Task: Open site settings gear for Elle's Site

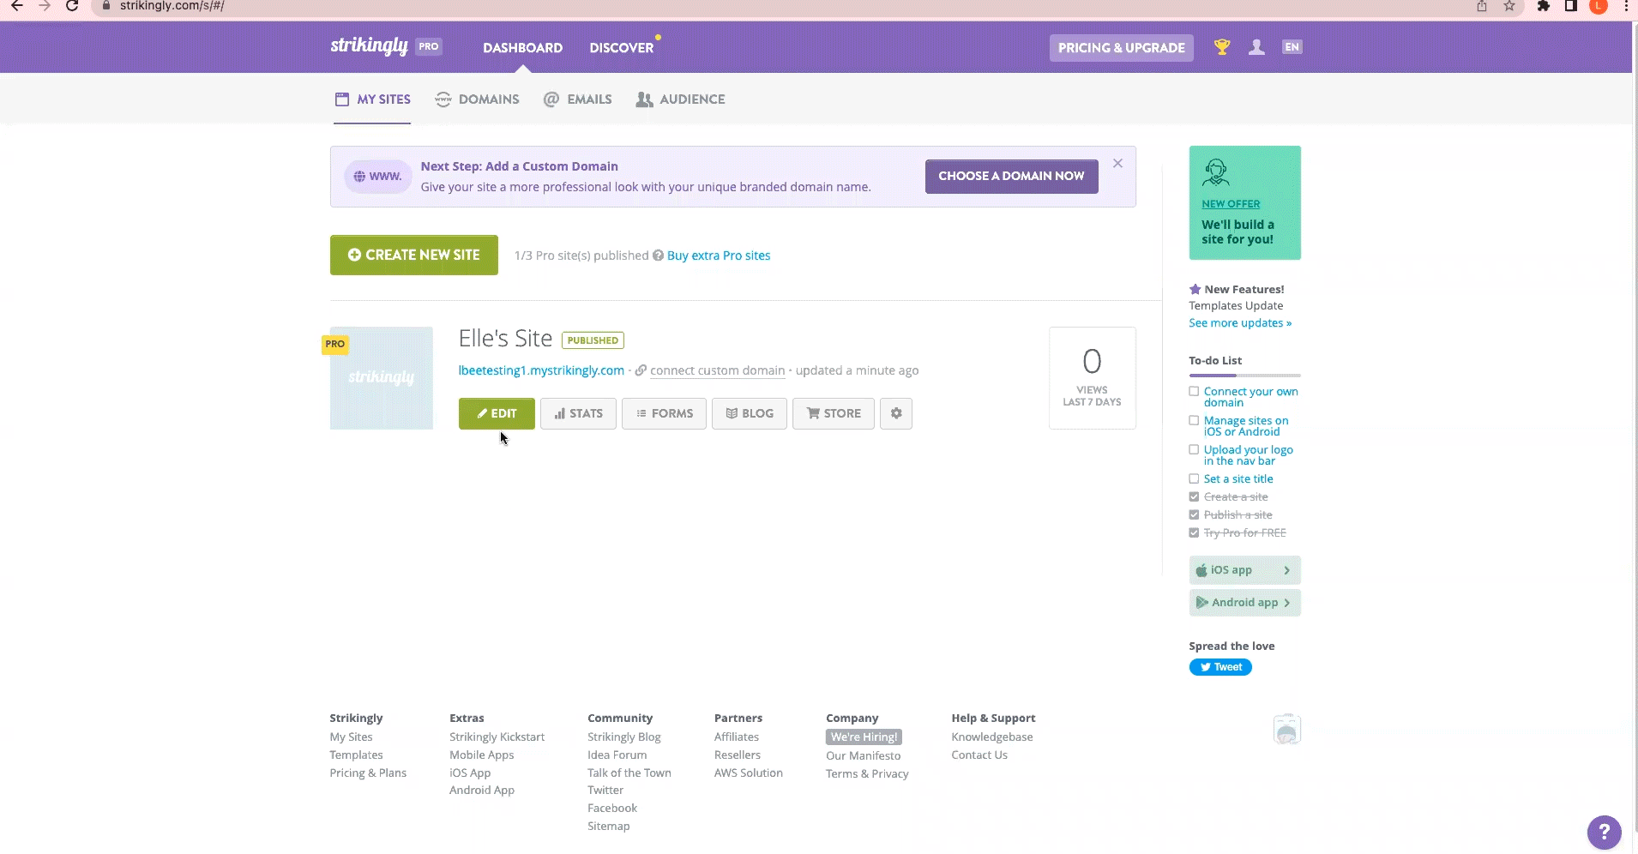Action: [896, 413]
